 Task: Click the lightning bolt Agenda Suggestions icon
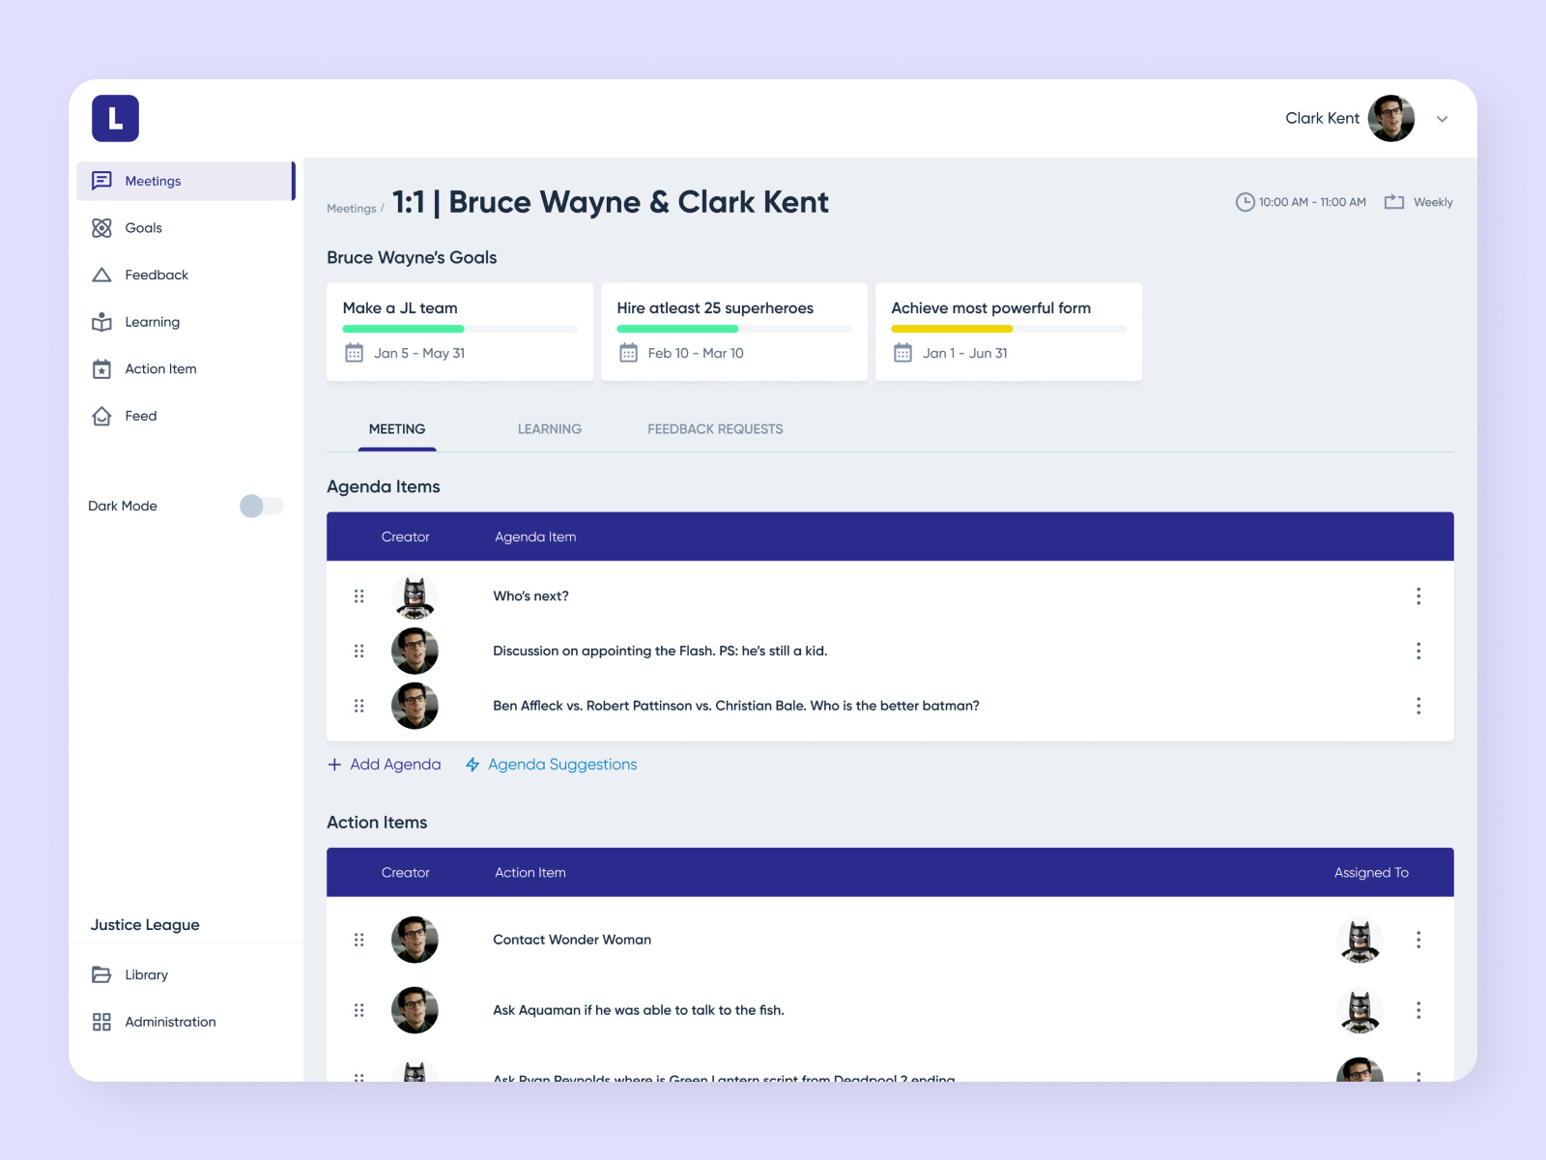coord(472,765)
